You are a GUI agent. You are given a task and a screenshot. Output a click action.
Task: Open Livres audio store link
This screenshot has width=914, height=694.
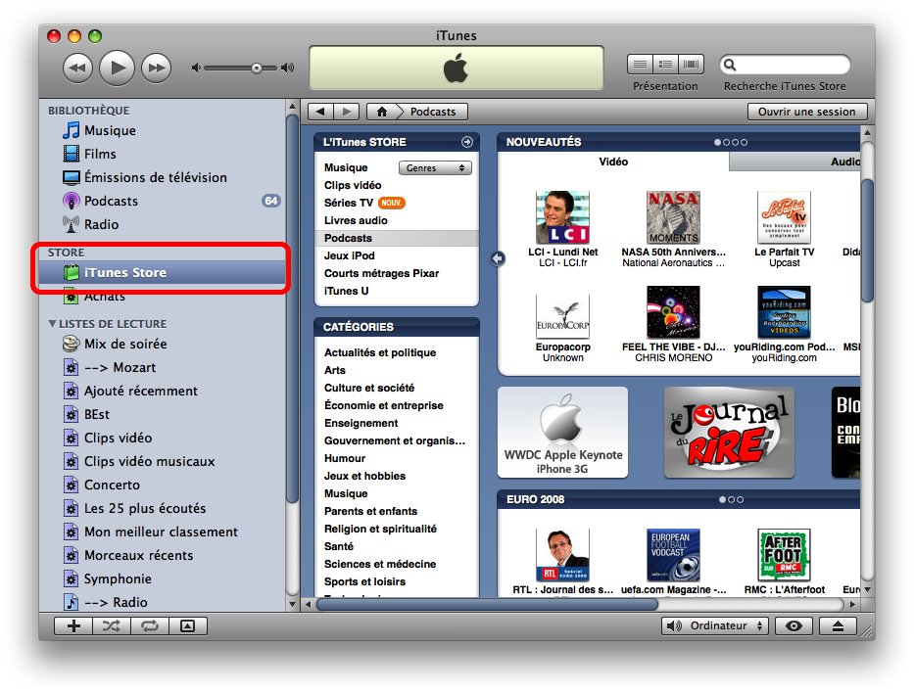coord(356,220)
